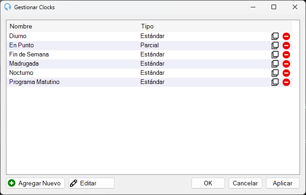Click the Editar button
The width and height of the screenshot is (306, 195).
[92, 183]
